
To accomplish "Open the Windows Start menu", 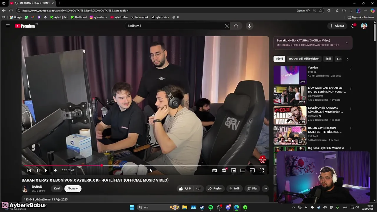I will (x=132, y=207).
